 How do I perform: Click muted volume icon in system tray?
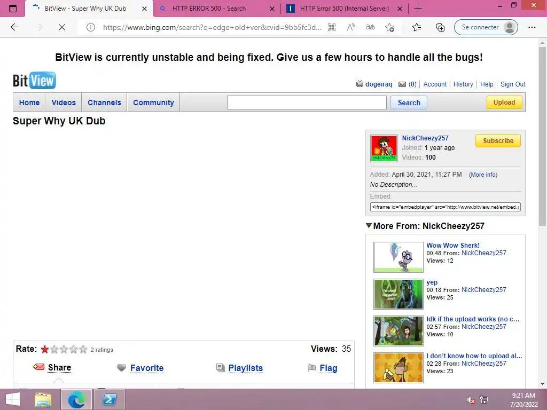click(x=471, y=400)
